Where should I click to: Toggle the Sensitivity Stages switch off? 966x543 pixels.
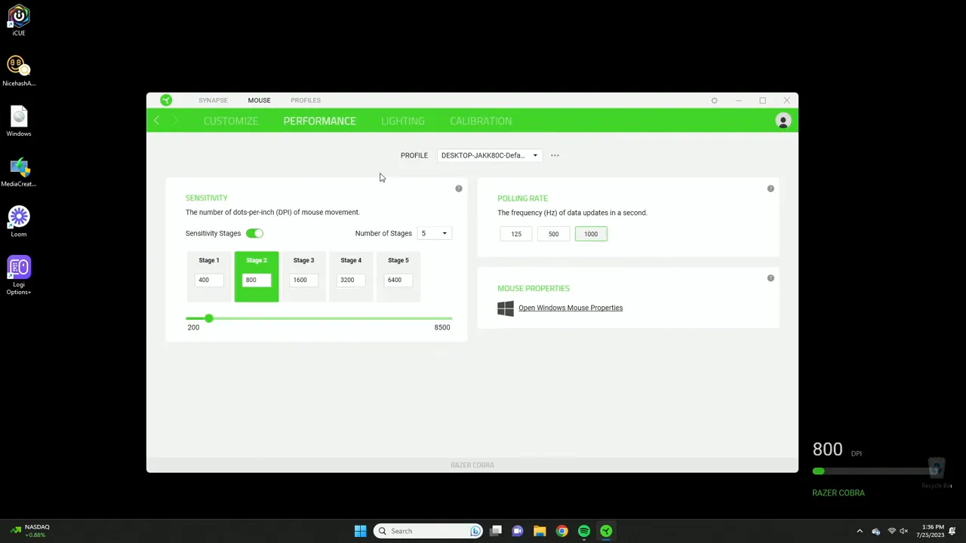[254, 233]
